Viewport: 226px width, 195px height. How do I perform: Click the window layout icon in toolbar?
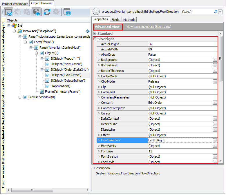67,12
